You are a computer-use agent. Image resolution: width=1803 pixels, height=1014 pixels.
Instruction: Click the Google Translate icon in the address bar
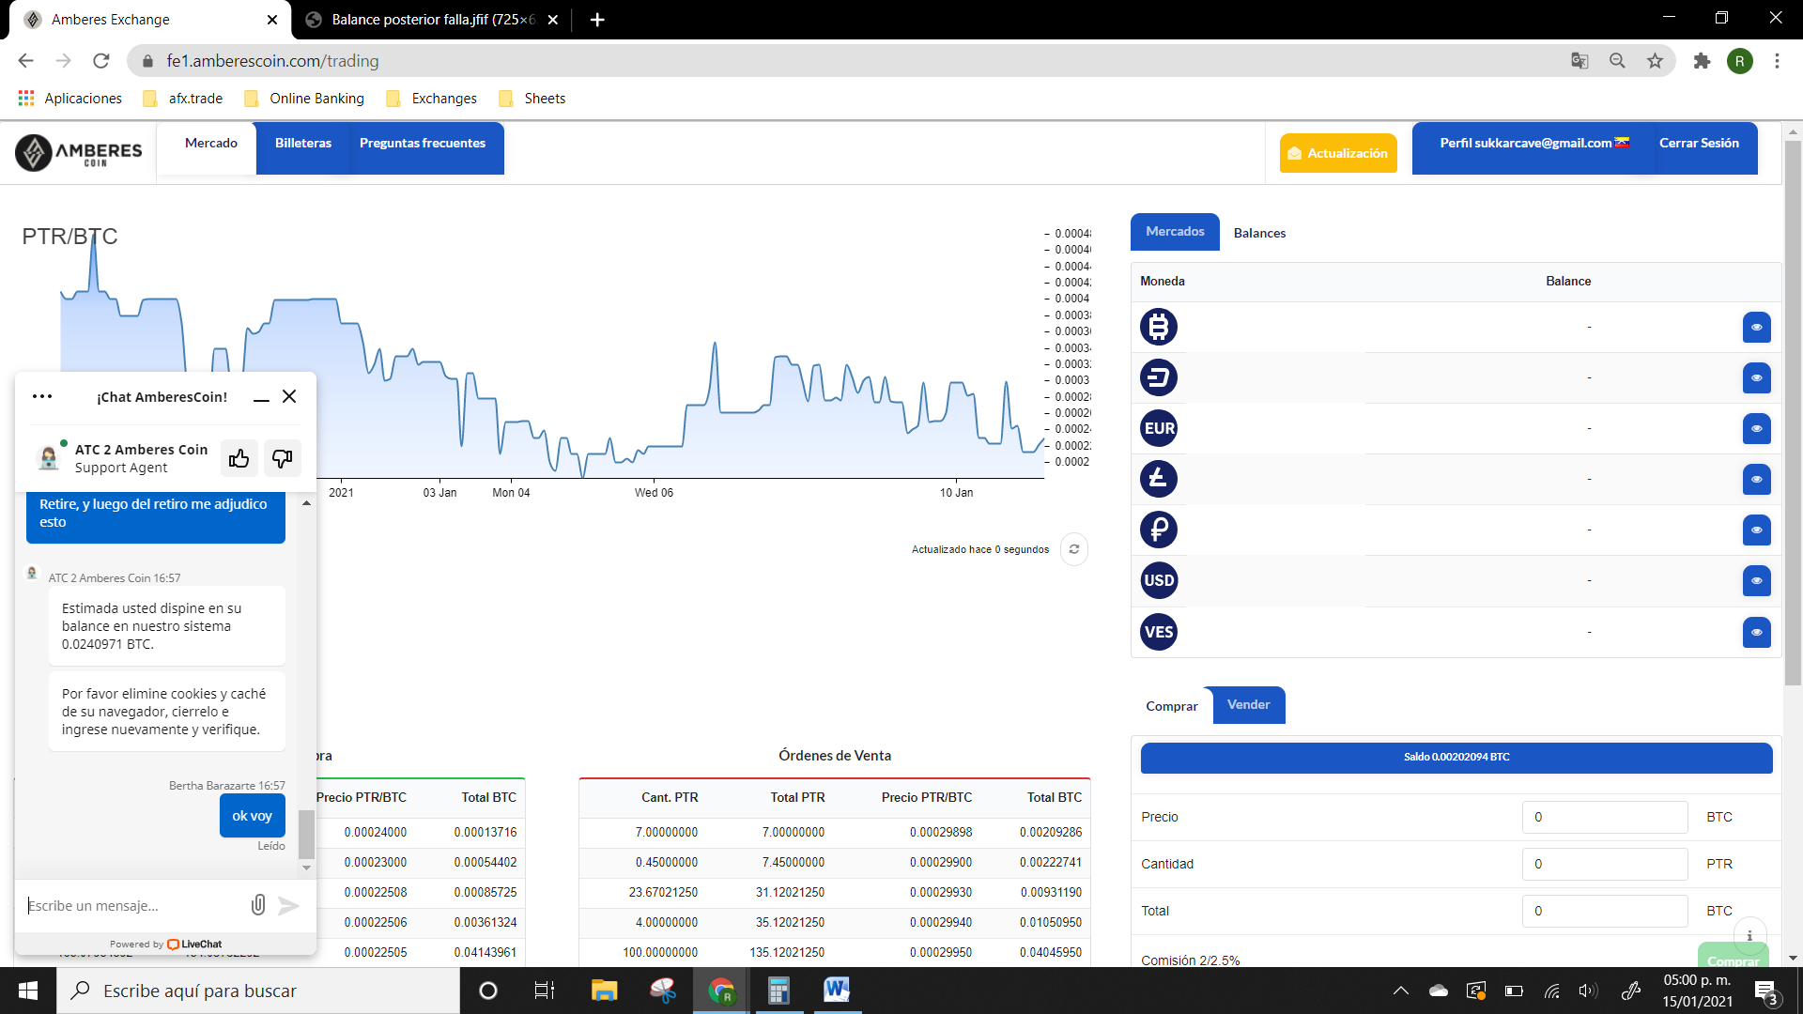point(1580,61)
